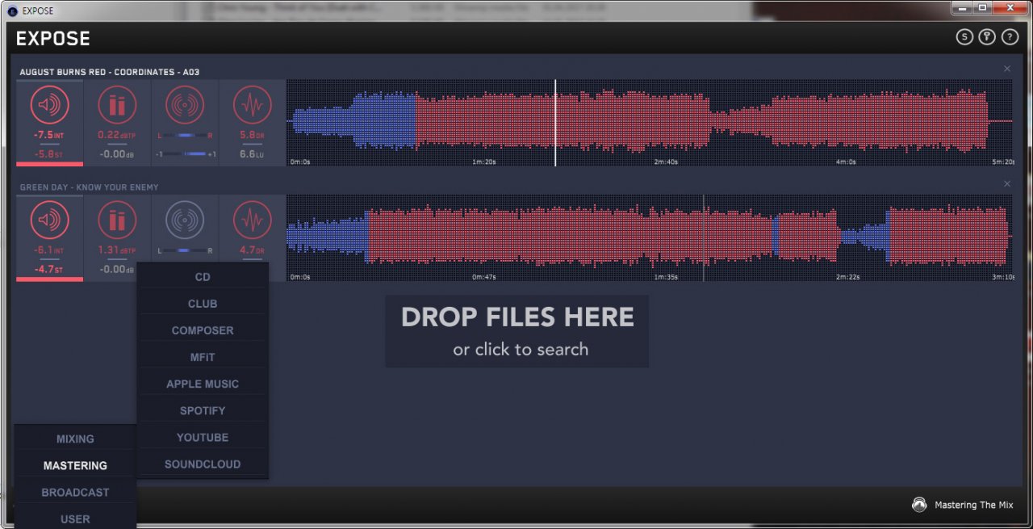Click the EXPOSE logo in header
This screenshot has width=1033, height=529.
pyautogui.click(x=53, y=39)
